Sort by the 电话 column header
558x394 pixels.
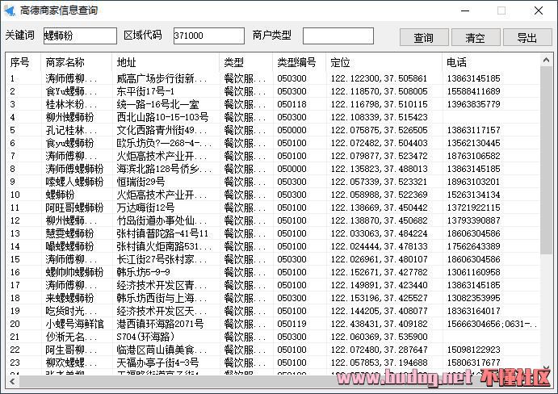456,62
